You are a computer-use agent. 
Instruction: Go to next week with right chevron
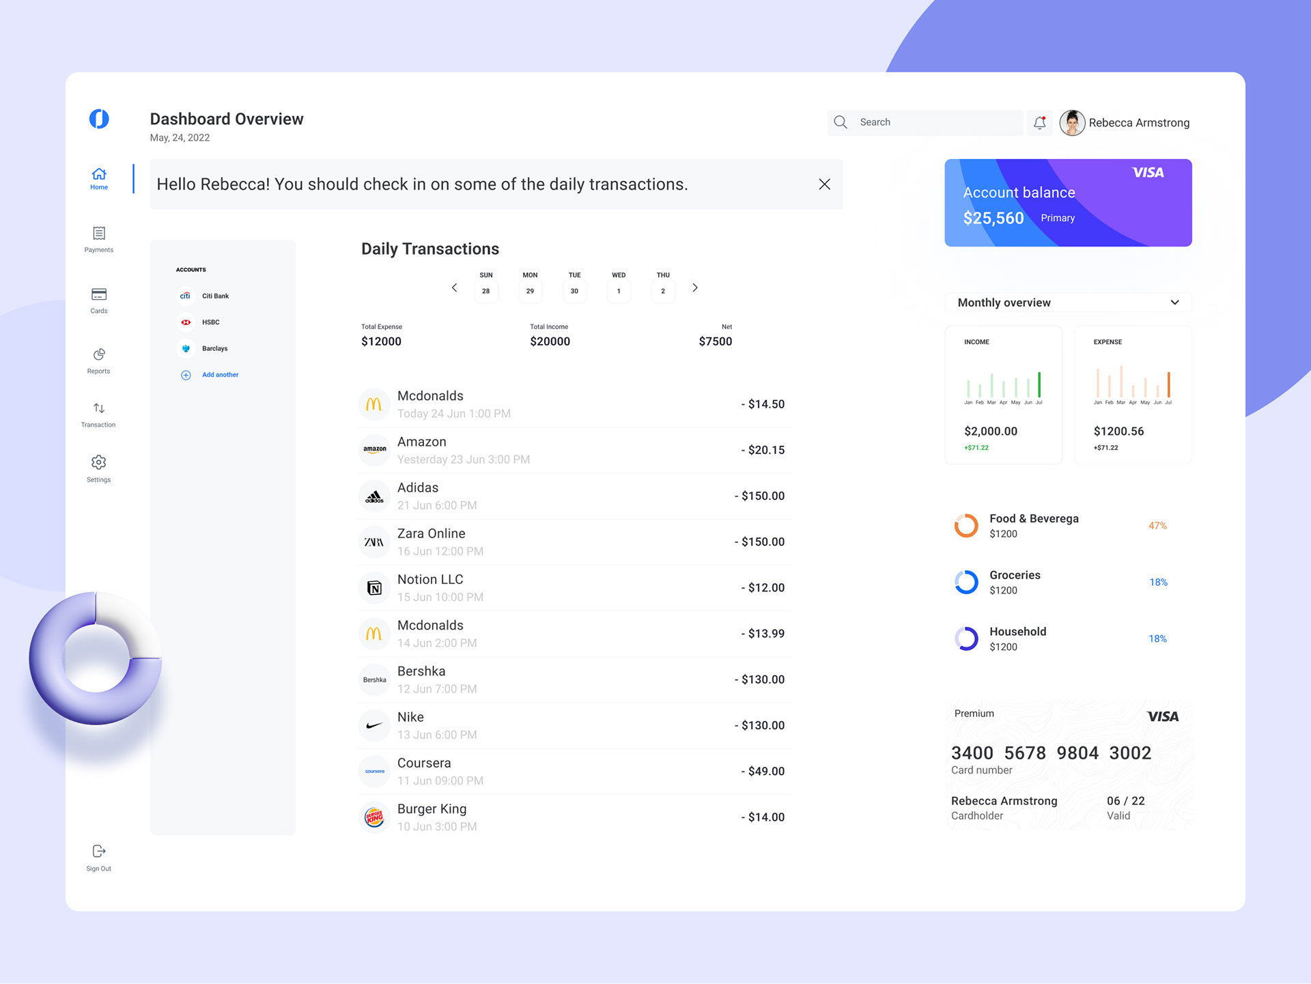(695, 287)
